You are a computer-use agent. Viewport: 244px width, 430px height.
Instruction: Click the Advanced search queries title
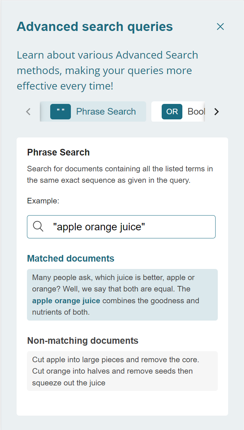coord(95,27)
